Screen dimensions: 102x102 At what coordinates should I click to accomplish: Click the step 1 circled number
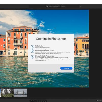coord(32,47)
